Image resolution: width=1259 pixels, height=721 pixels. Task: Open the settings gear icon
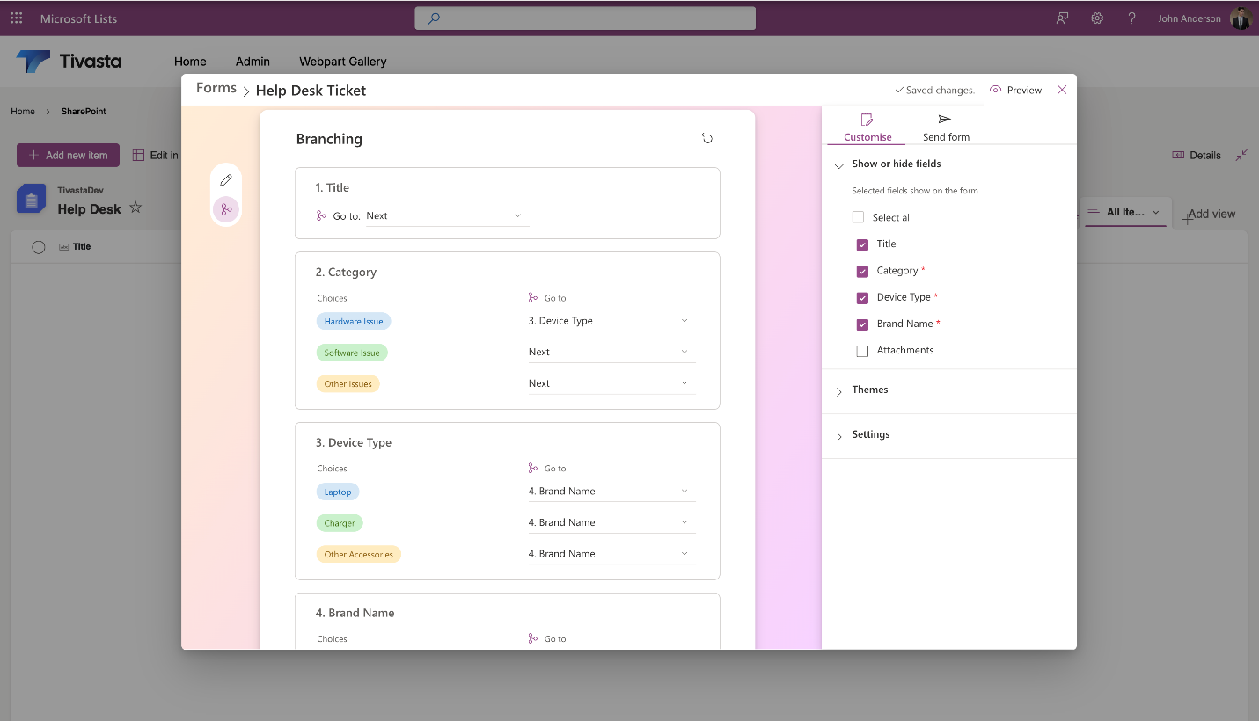[x=1097, y=18]
